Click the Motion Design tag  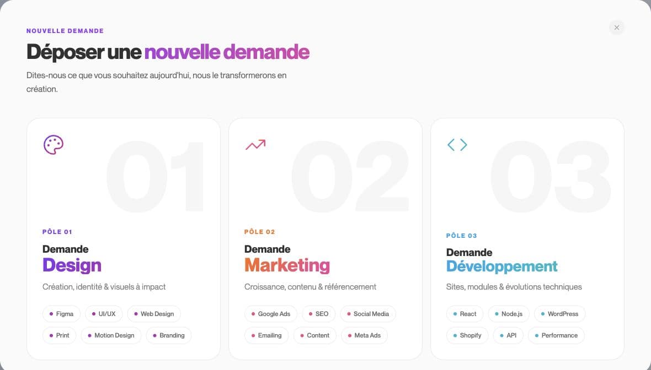[111, 335]
